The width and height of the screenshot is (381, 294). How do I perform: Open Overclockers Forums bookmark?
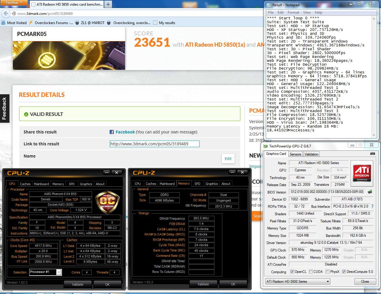tap(51, 23)
